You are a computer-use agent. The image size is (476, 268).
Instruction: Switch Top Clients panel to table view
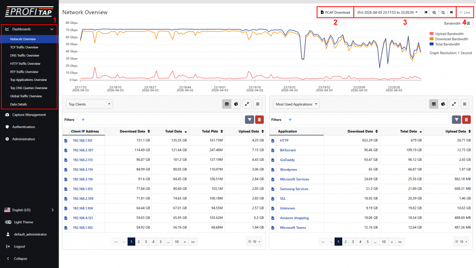[227, 104]
